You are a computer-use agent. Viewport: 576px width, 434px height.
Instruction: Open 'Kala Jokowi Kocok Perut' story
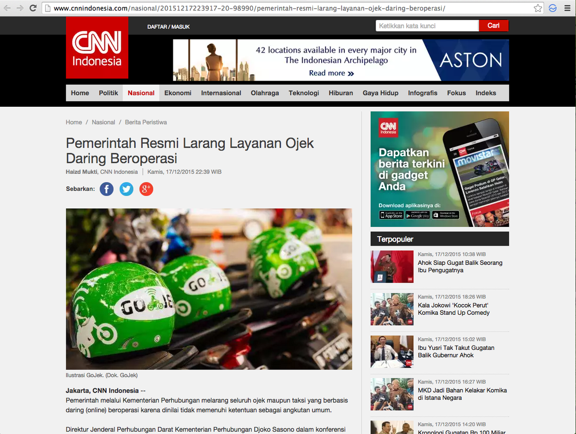click(454, 309)
